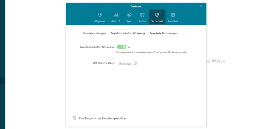Viewport: 260px width, 129px height.
Task: Switch to the Grundeinstellungen tab
Action: [94, 33]
